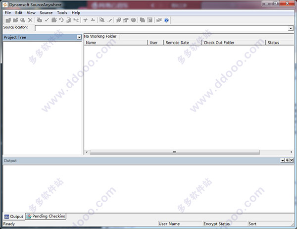
Task: Switch to the Pending Checkins tab
Action: (x=46, y=216)
